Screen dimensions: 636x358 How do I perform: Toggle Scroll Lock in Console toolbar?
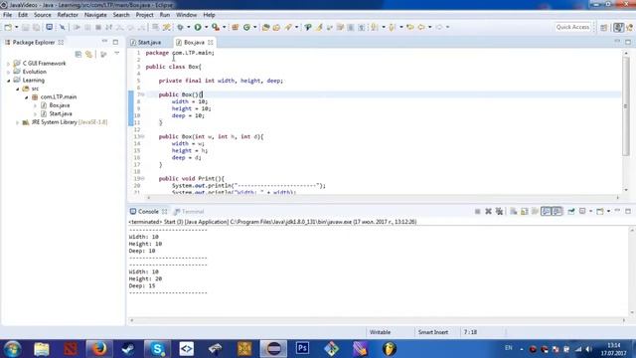tap(525, 212)
